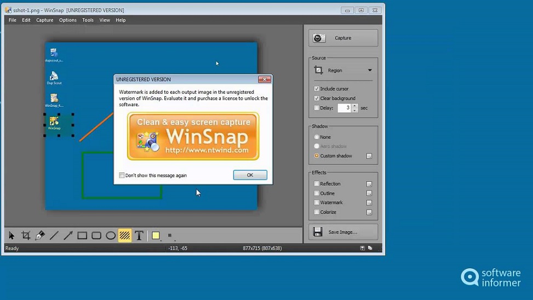Enable the Outline effect checkbox
This screenshot has height=300, width=533.
point(317,193)
